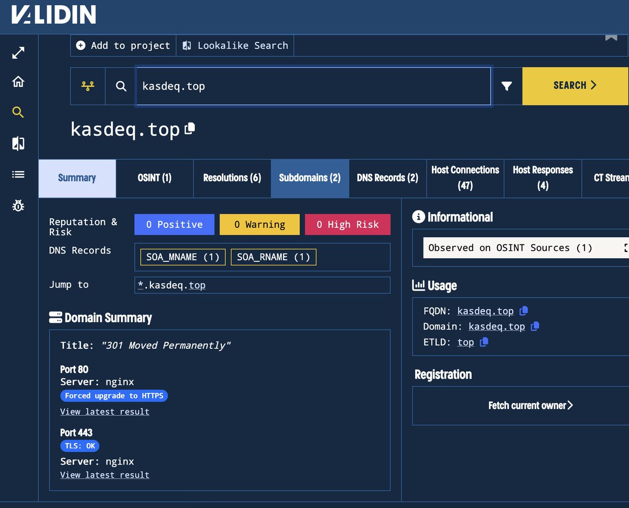Click the 0 High Risk badge
The image size is (629, 508).
(348, 225)
